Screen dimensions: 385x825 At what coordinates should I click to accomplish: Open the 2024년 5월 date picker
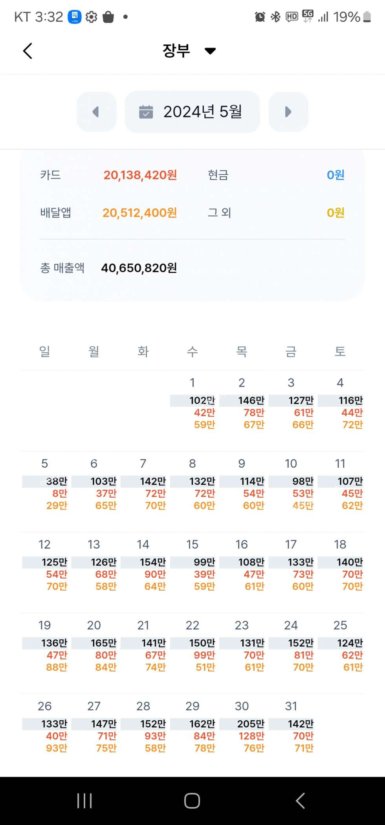pos(192,112)
